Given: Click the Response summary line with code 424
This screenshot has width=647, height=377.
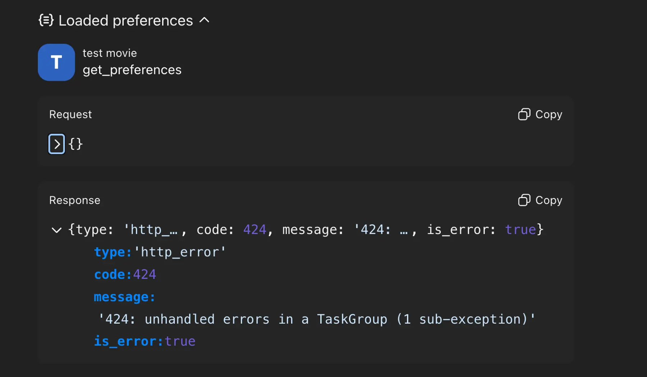Looking at the screenshot, I should click(306, 230).
